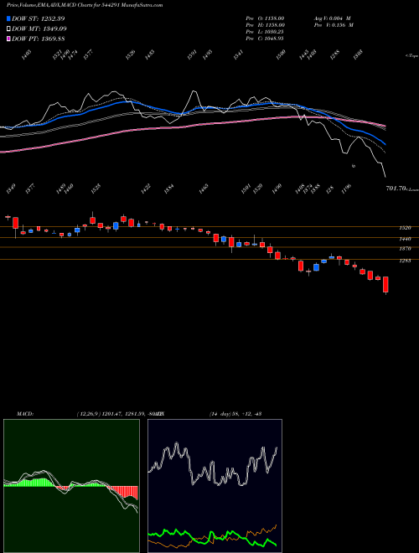The height and width of the screenshot is (553, 419).
Task: Click the white DOW MT legend swatch
Action: 9,28
